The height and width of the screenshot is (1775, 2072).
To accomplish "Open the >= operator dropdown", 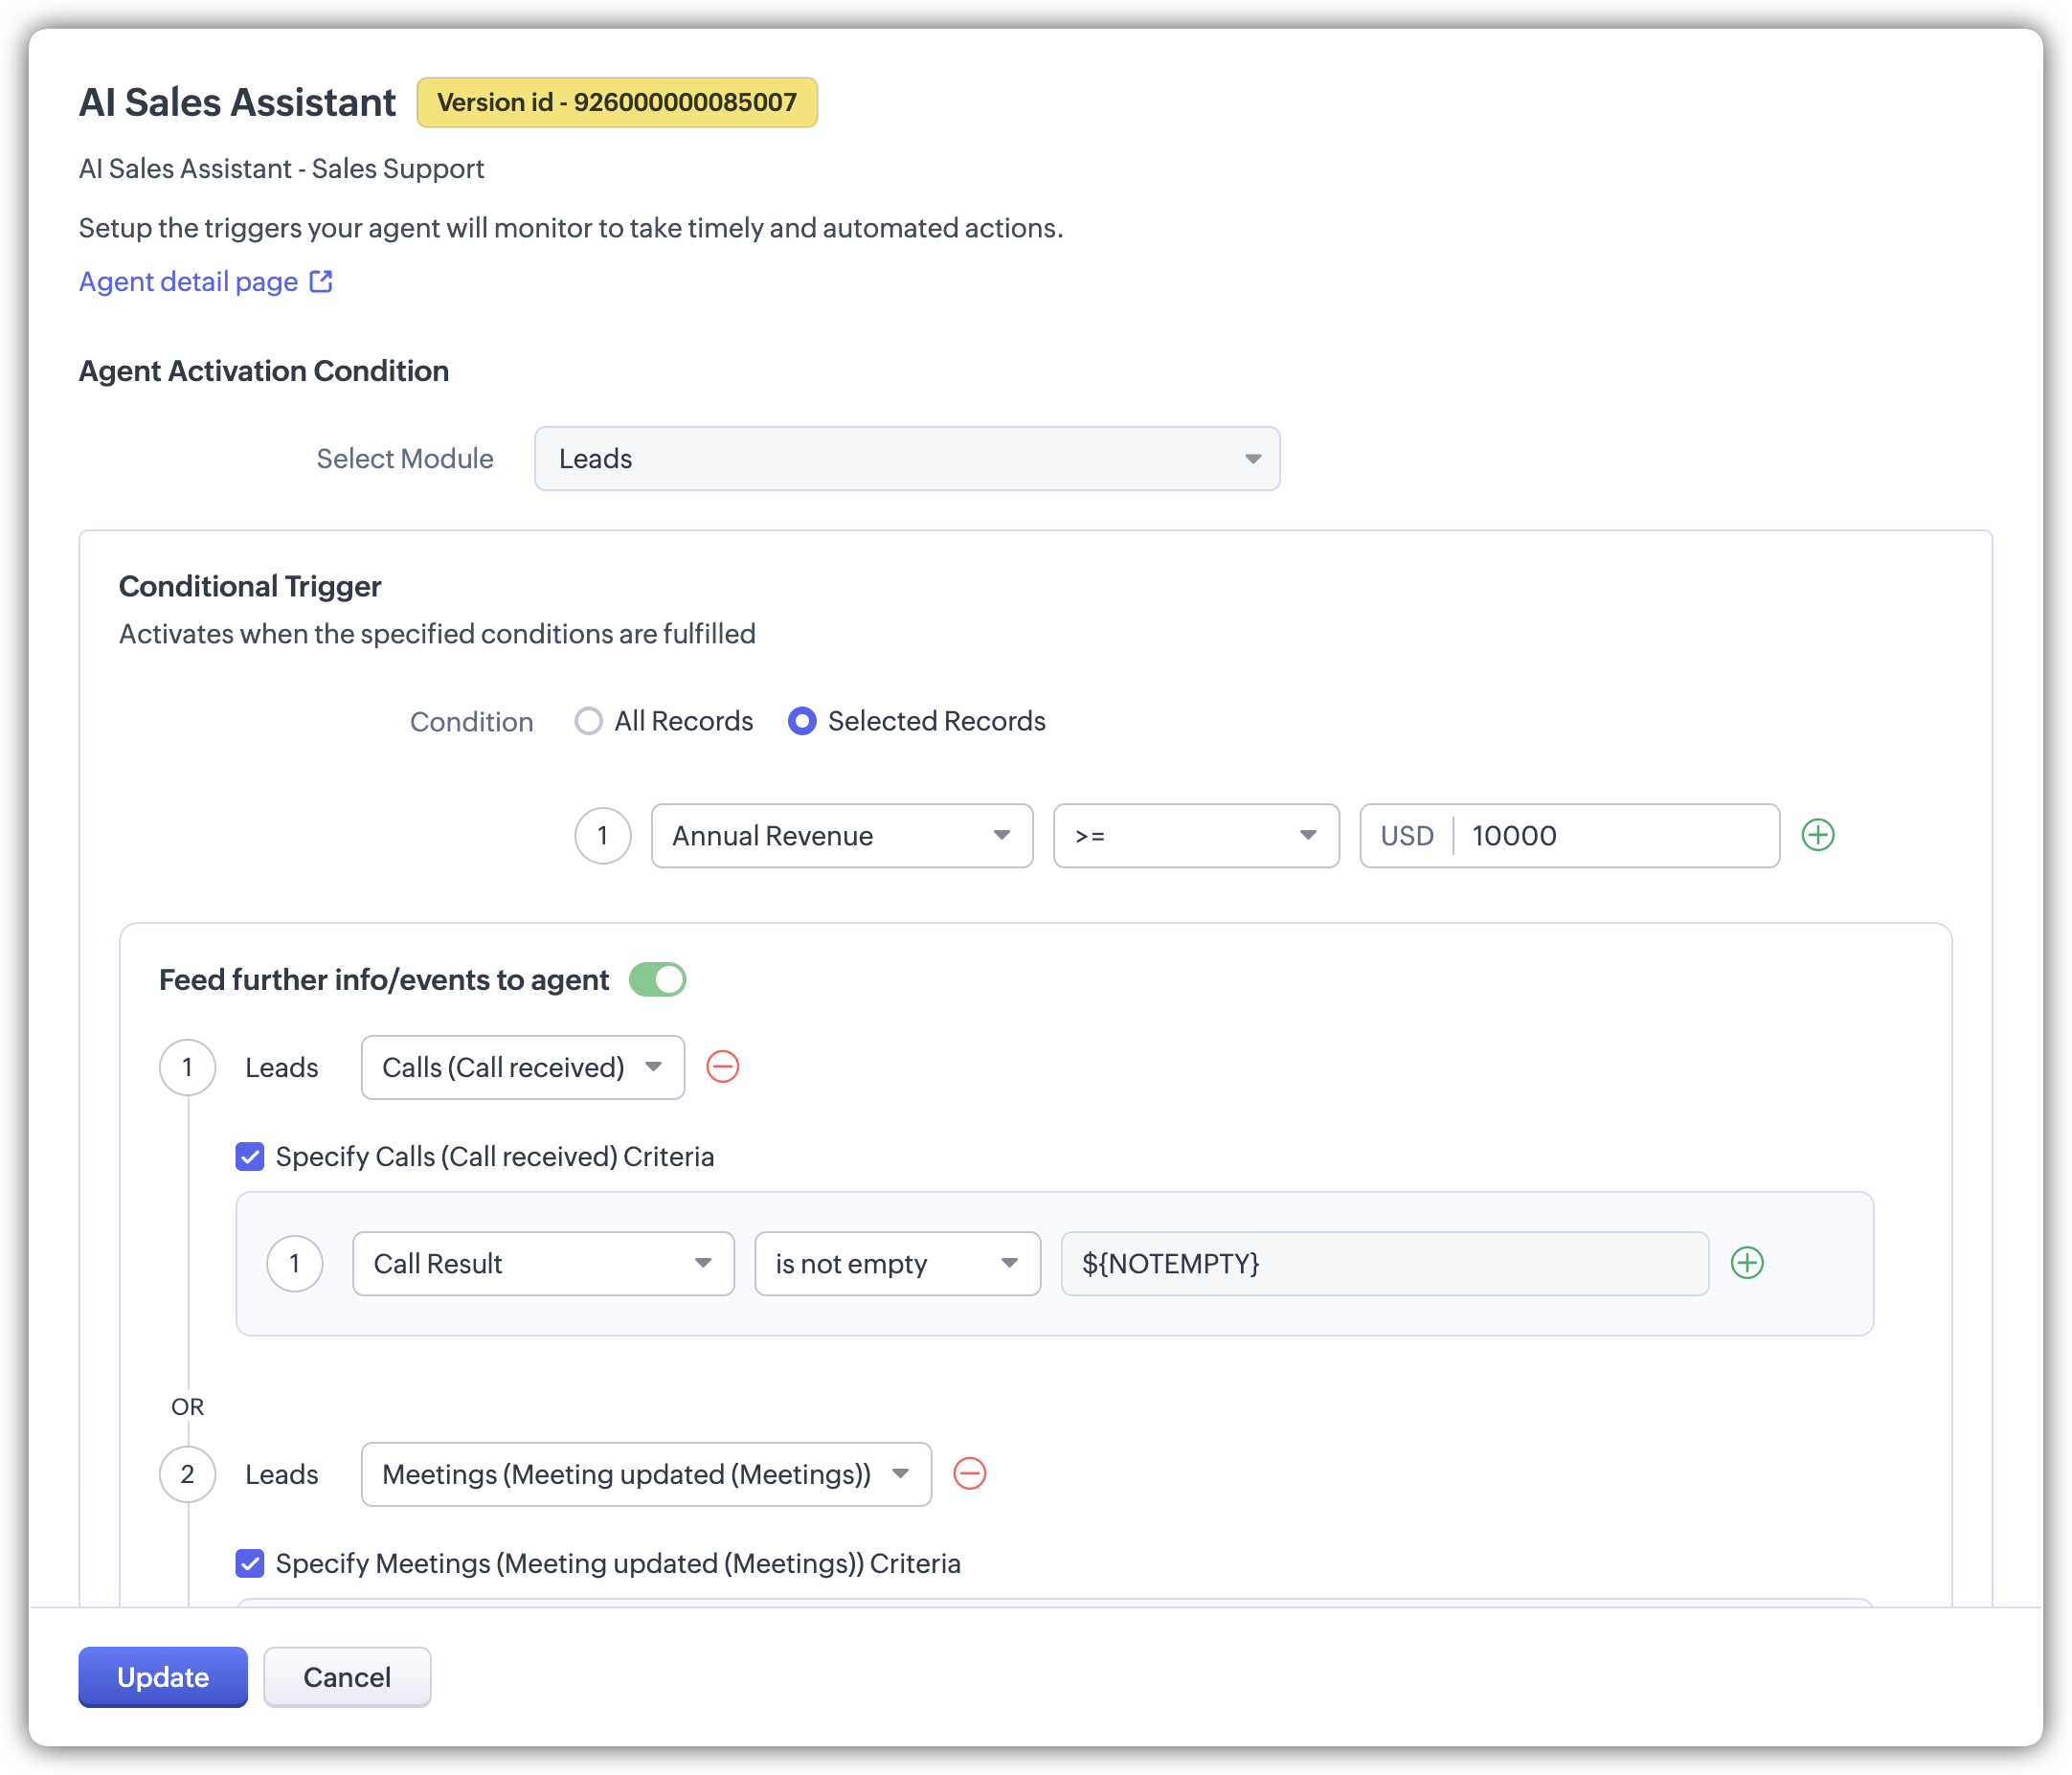I will pyautogui.click(x=1195, y=836).
